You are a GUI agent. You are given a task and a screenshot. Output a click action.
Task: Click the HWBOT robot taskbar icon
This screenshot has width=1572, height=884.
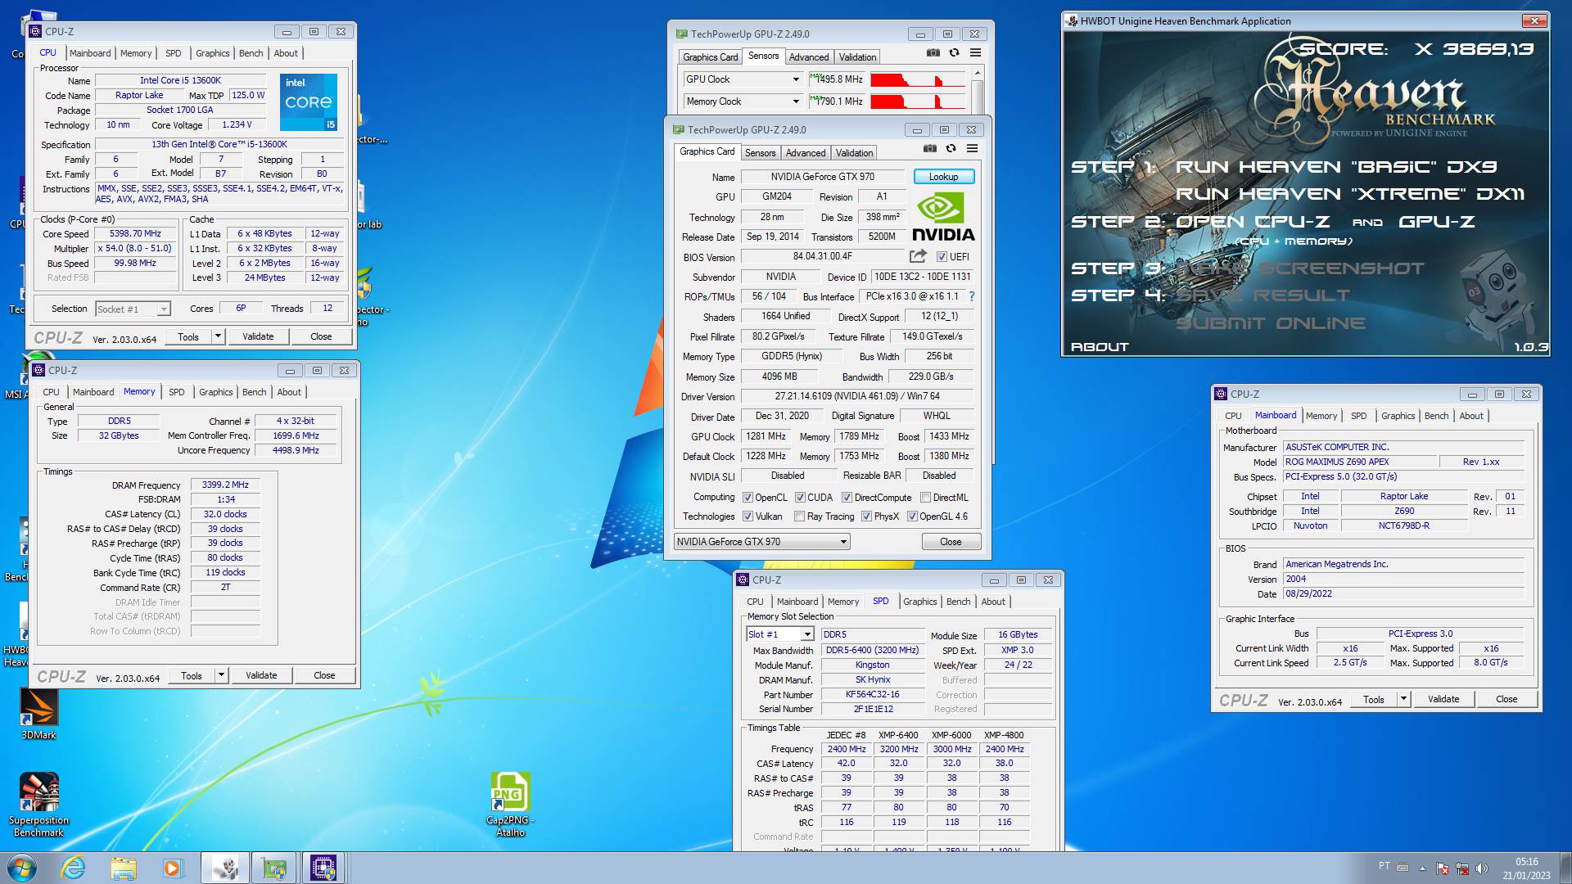(224, 868)
